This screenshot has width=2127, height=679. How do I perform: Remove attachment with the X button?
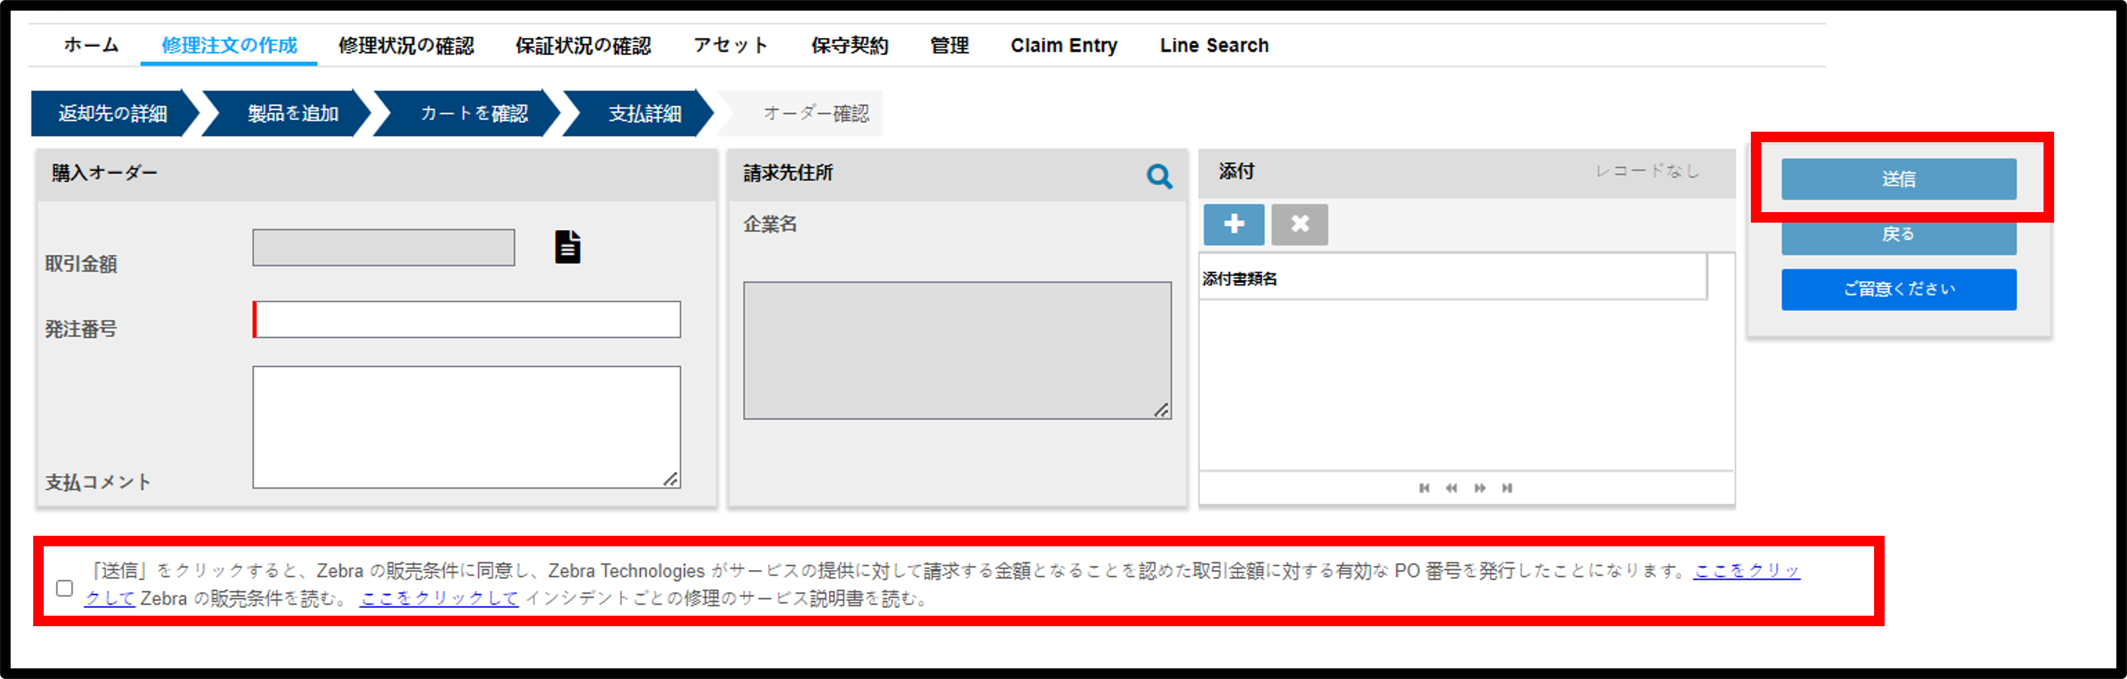(1300, 225)
